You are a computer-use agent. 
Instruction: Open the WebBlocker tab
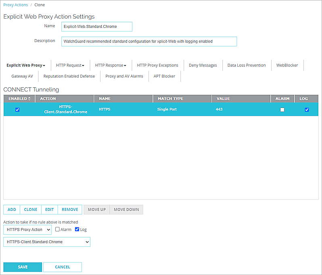pyautogui.click(x=287, y=65)
